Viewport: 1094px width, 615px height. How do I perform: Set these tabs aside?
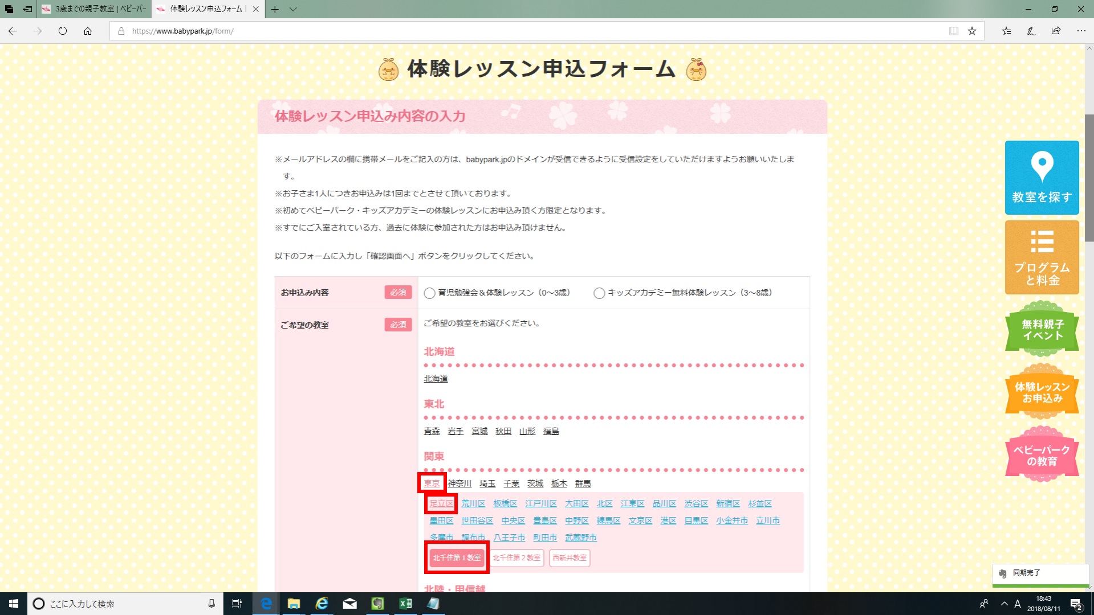point(27,9)
